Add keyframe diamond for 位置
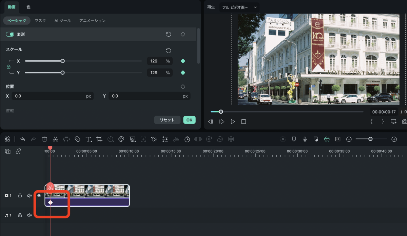Image resolution: width=407 pixels, height=236 pixels. (x=183, y=87)
